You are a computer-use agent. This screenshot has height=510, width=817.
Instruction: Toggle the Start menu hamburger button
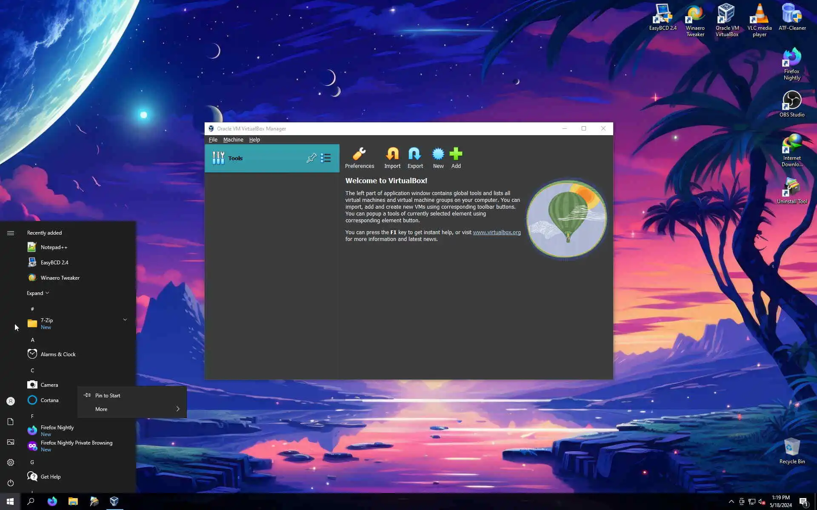coord(11,233)
